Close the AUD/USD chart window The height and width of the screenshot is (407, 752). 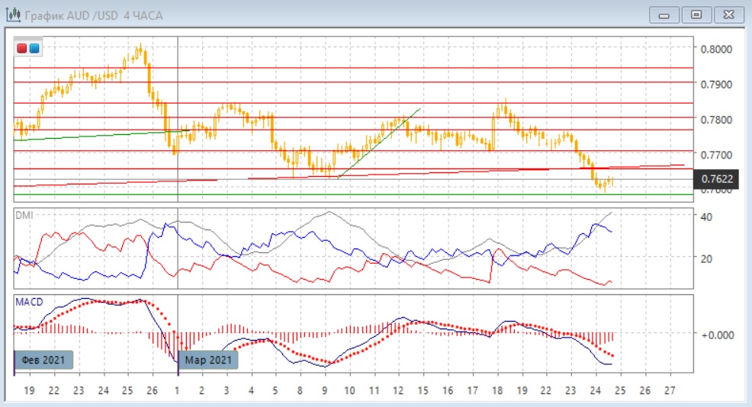point(728,14)
